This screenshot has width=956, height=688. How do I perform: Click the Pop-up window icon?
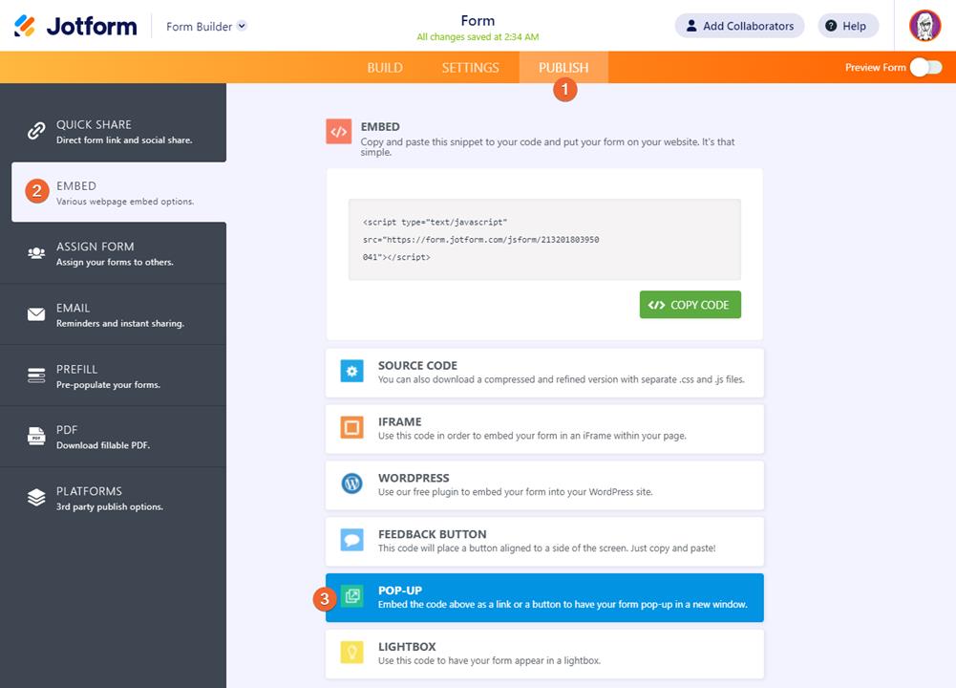pyautogui.click(x=351, y=596)
